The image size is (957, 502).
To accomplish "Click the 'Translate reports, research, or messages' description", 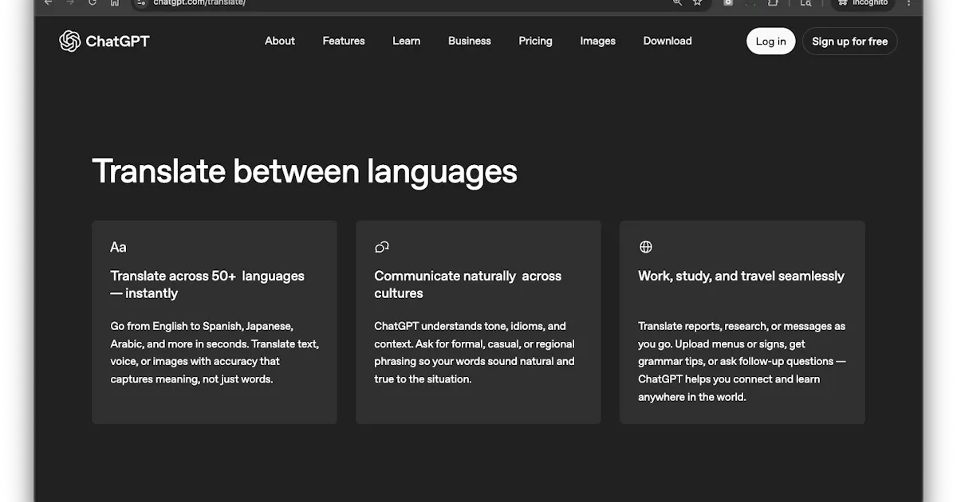I will [x=742, y=361].
